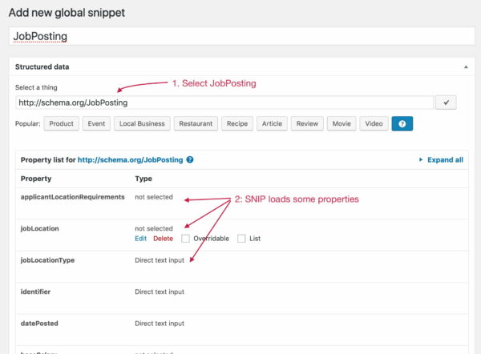481x354 pixels.
Task: Click the datePosted property name
Action: (39, 323)
